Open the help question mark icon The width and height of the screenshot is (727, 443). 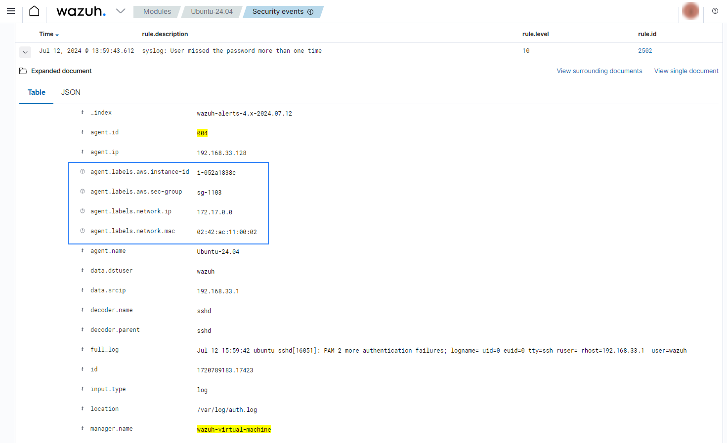click(715, 11)
